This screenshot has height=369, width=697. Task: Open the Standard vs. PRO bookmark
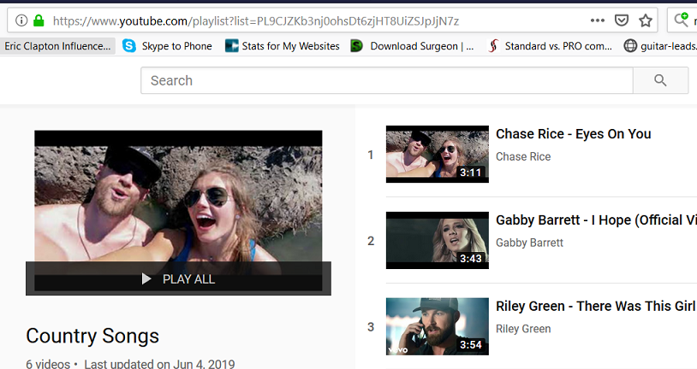point(550,46)
